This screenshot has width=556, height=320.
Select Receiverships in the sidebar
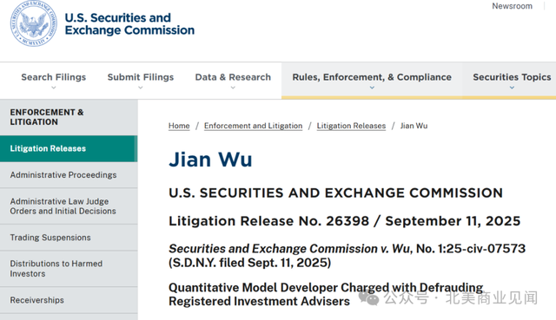point(69,300)
